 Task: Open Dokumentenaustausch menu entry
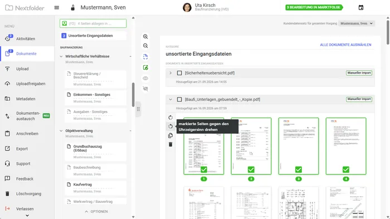tap(27, 116)
